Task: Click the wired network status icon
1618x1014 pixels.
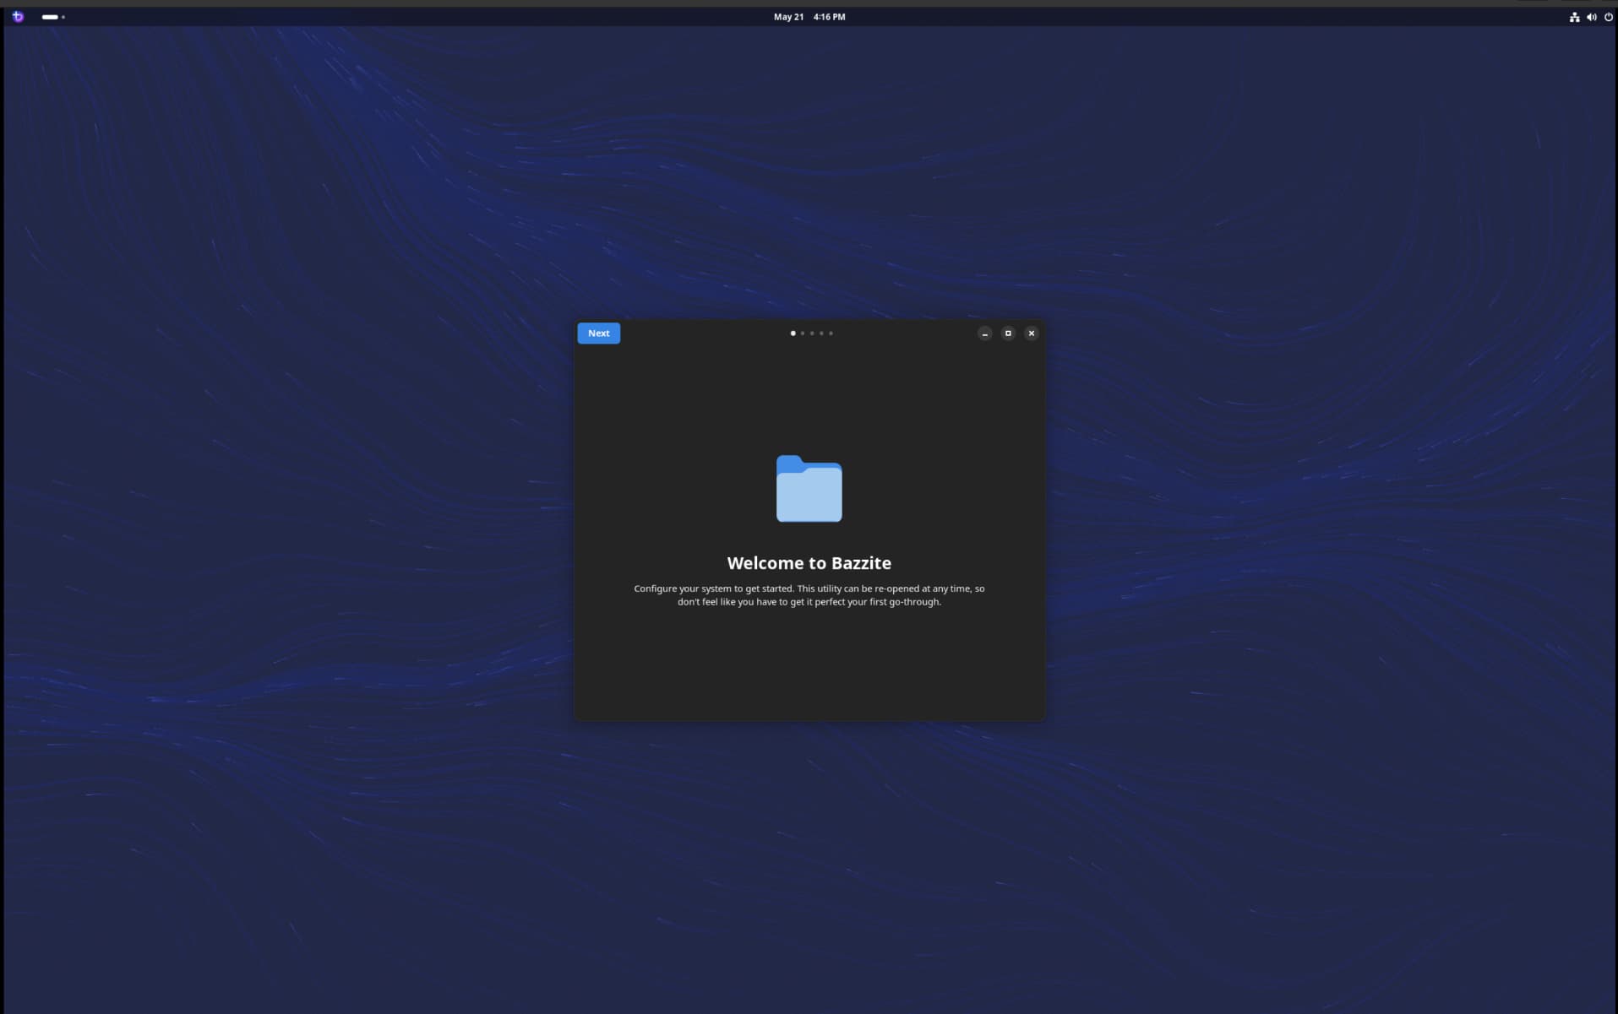Action: pyautogui.click(x=1574, y=17)
